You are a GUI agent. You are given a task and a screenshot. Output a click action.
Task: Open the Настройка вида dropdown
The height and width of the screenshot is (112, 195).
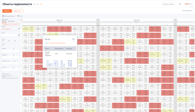tap(187, 10)
